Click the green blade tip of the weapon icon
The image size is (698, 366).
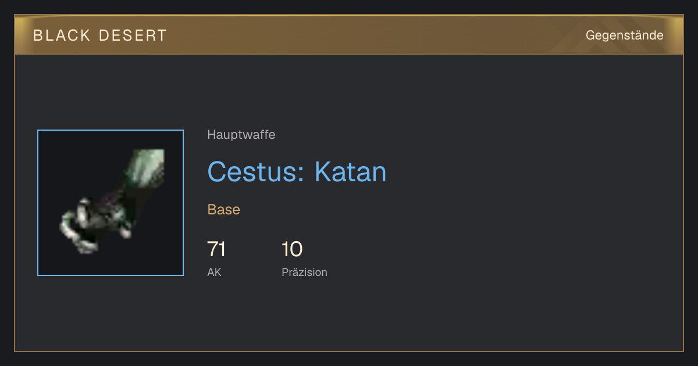(x=149, y=165)
